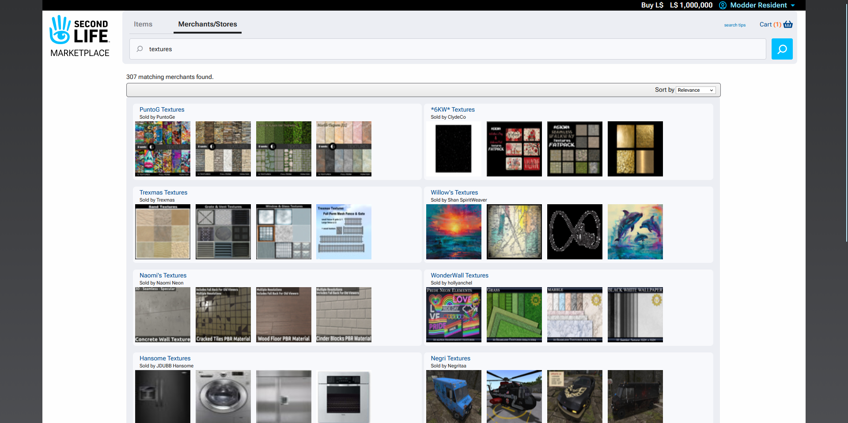Click the Buy L$ link
This screenshot has height=423, width=848.
[652, 5]
